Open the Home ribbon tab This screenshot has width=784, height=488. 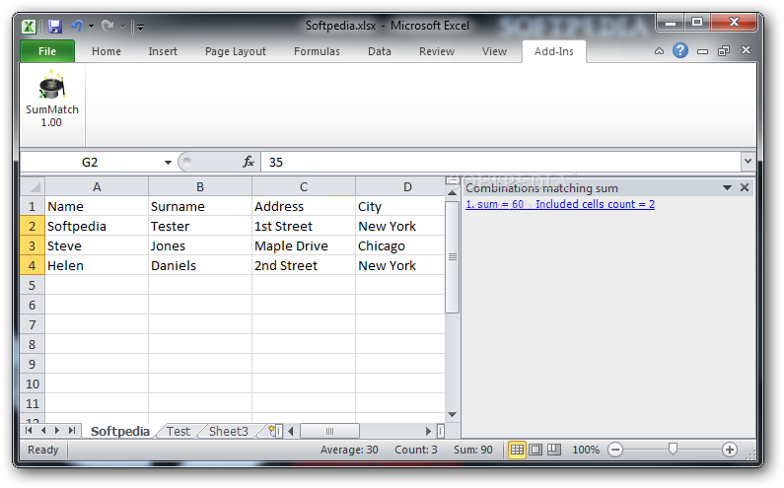coord(107,51)
